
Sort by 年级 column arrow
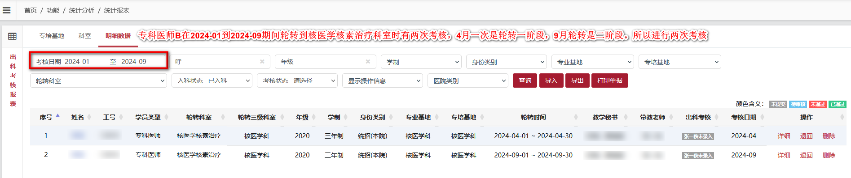coord(314,117)
